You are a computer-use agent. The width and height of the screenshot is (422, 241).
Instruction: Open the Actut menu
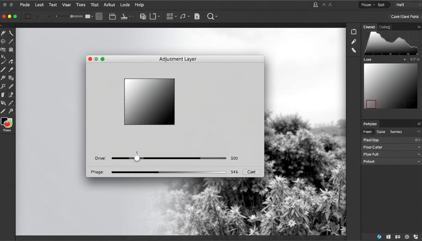click(109, 5)
